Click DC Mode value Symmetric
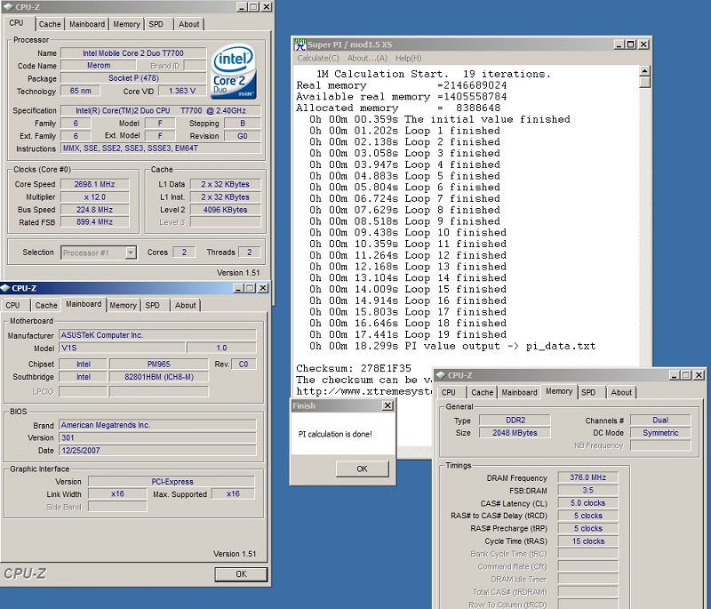The width and height of the screenshot is (711, 609). 660,433
